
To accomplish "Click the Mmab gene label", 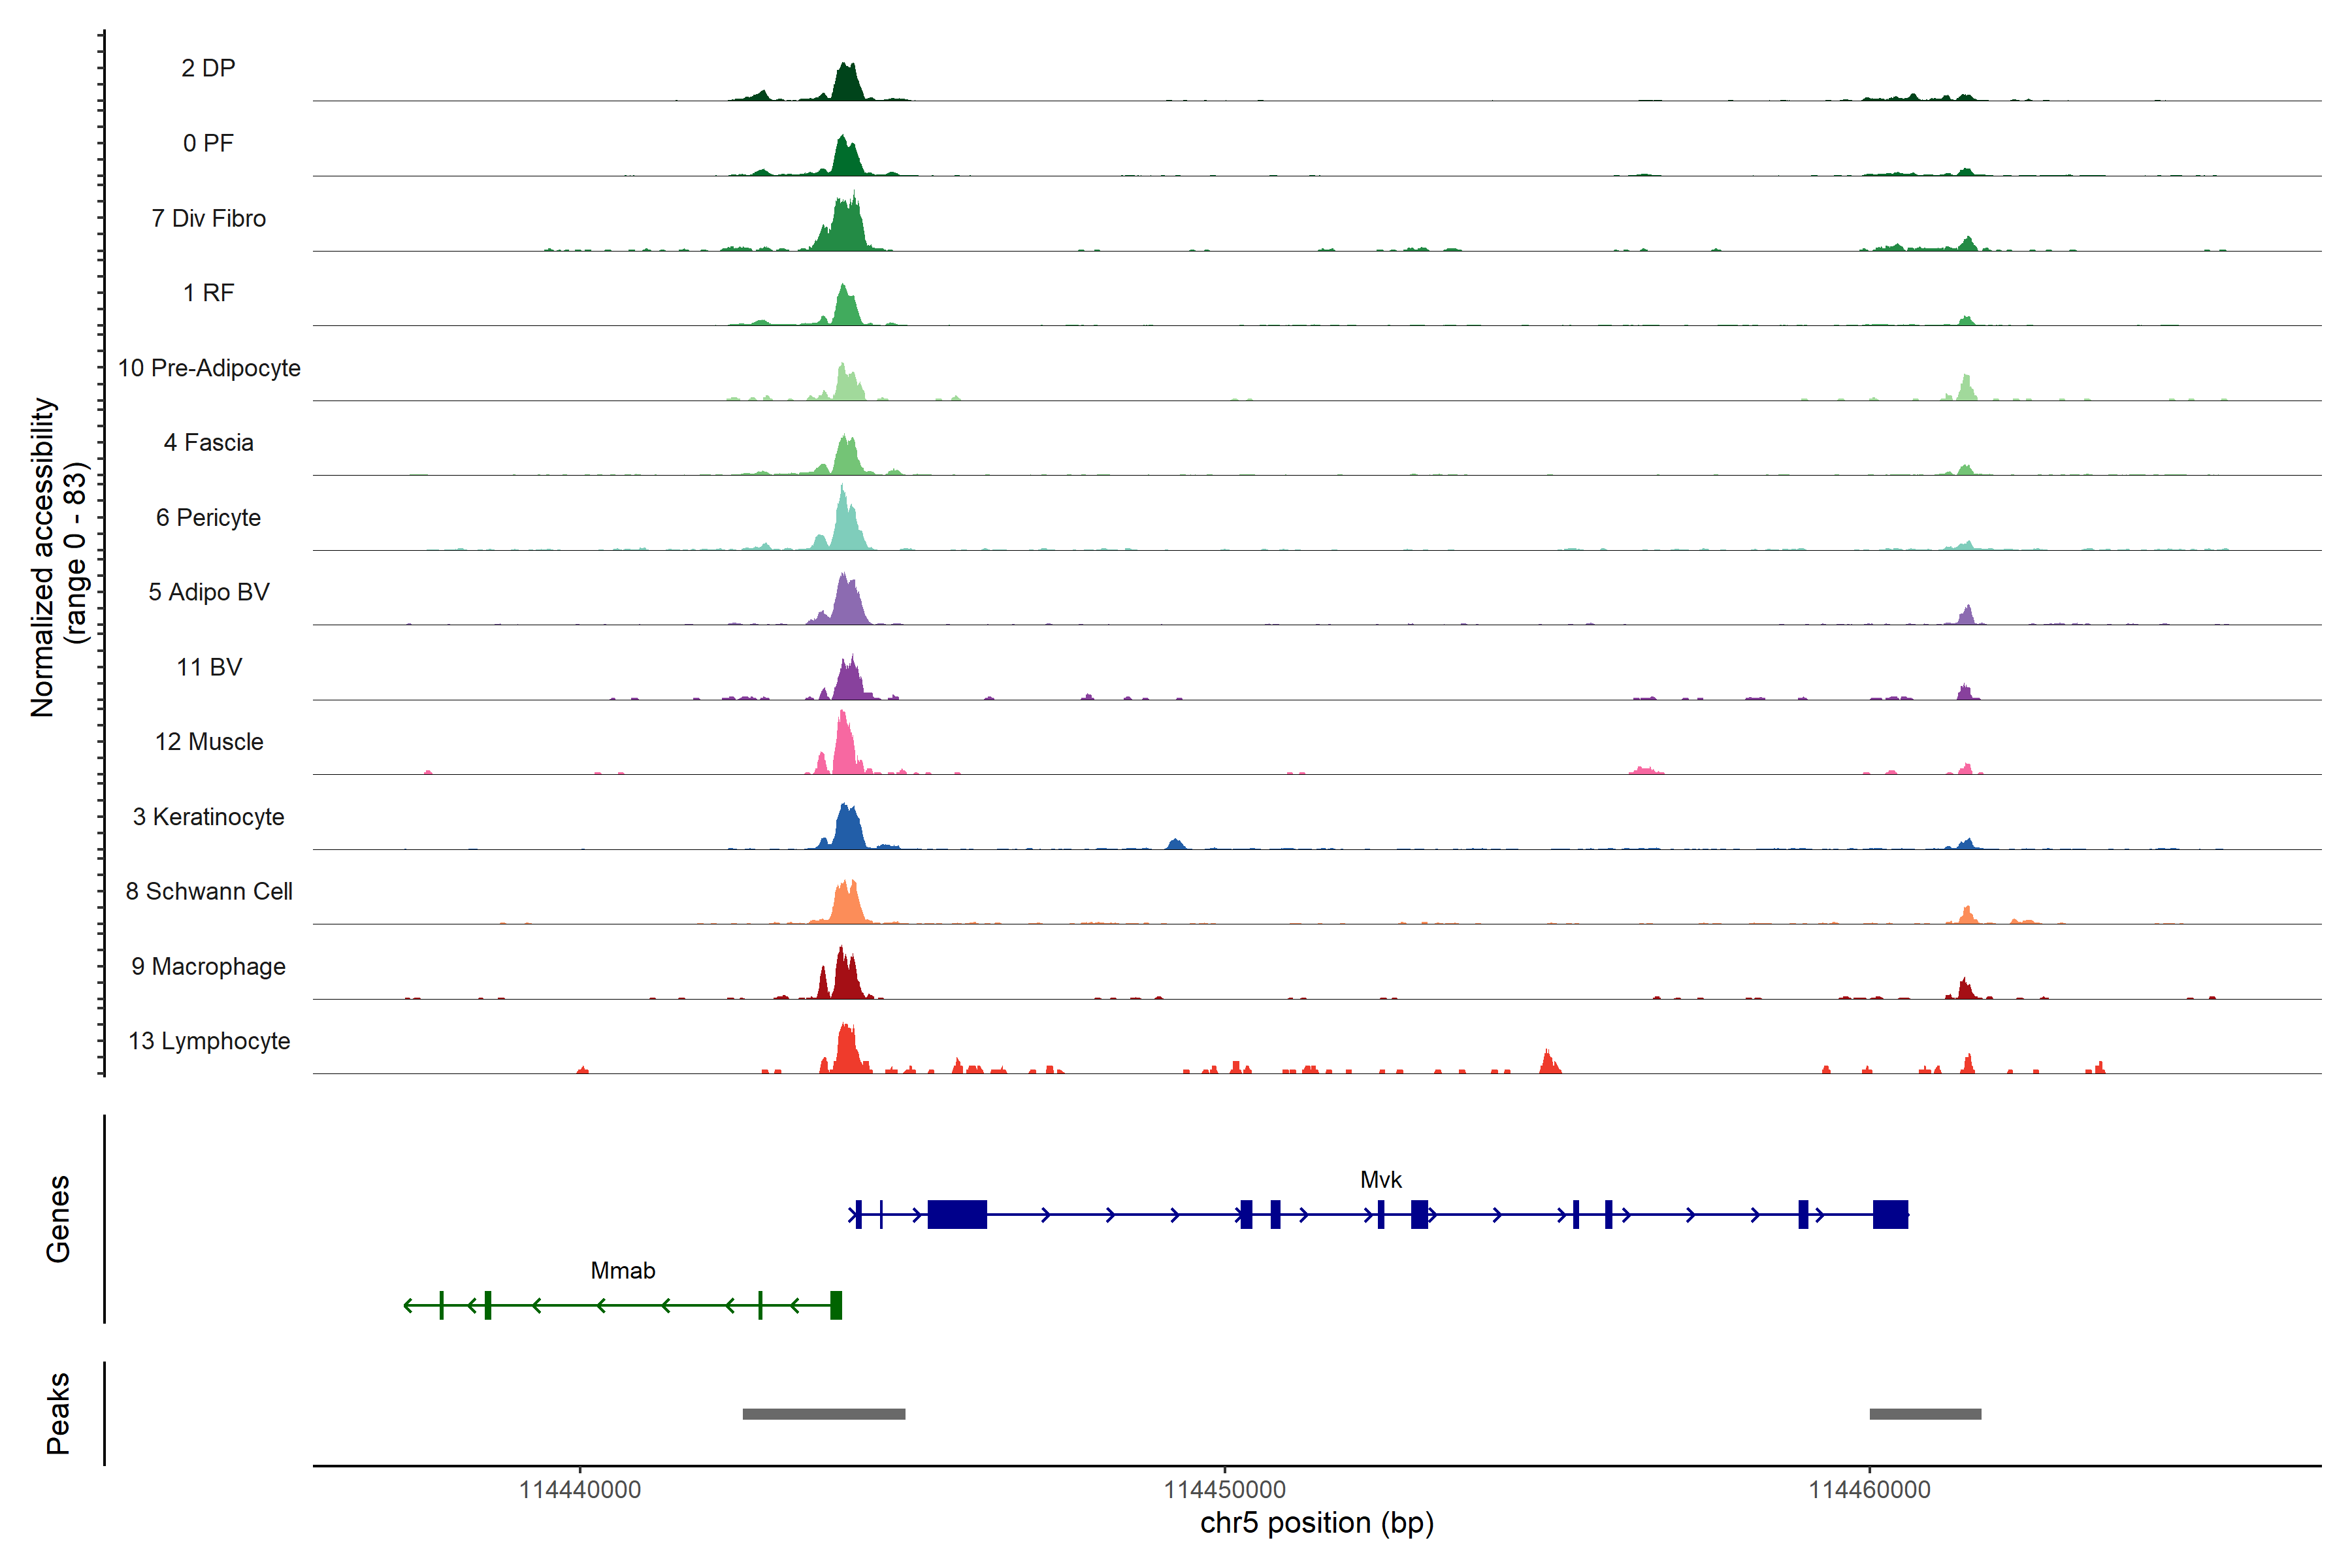I will click(623, 1271).
